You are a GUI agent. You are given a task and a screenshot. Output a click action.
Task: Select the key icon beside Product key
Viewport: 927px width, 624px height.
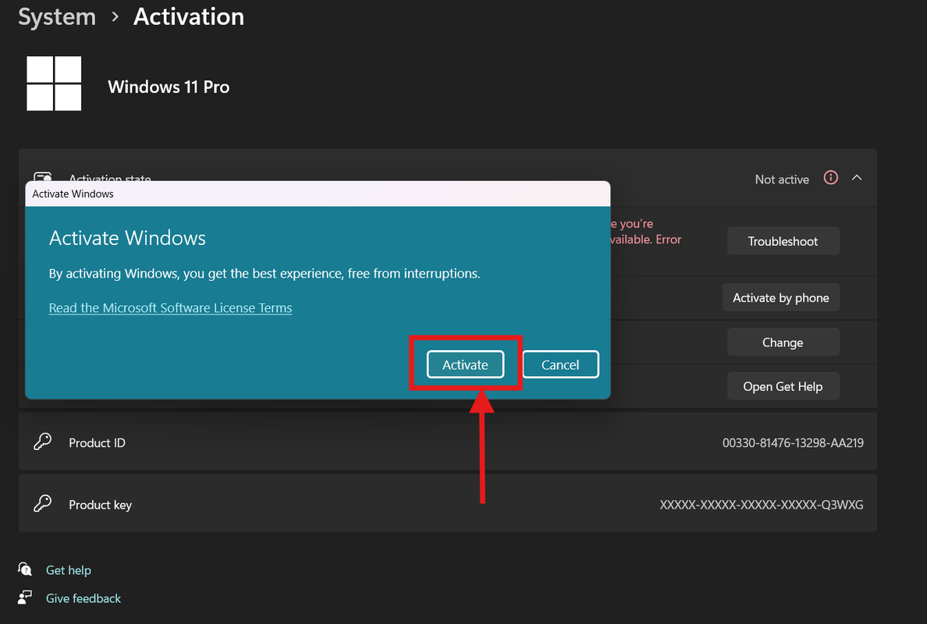[x=43, y=504]
